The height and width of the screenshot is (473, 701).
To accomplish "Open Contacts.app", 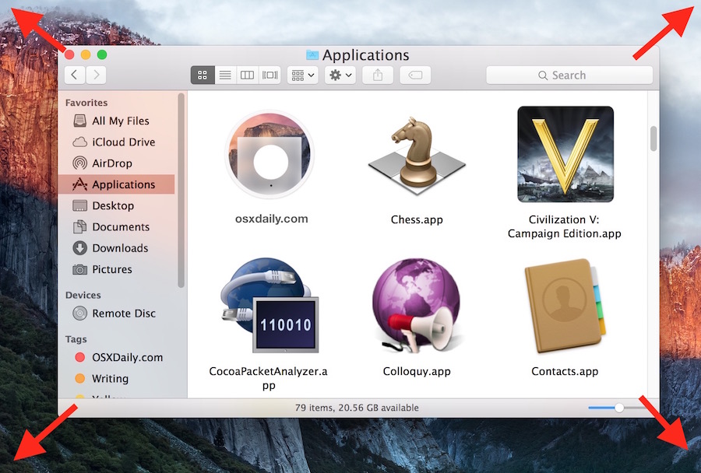I will (x=565, y=306).
